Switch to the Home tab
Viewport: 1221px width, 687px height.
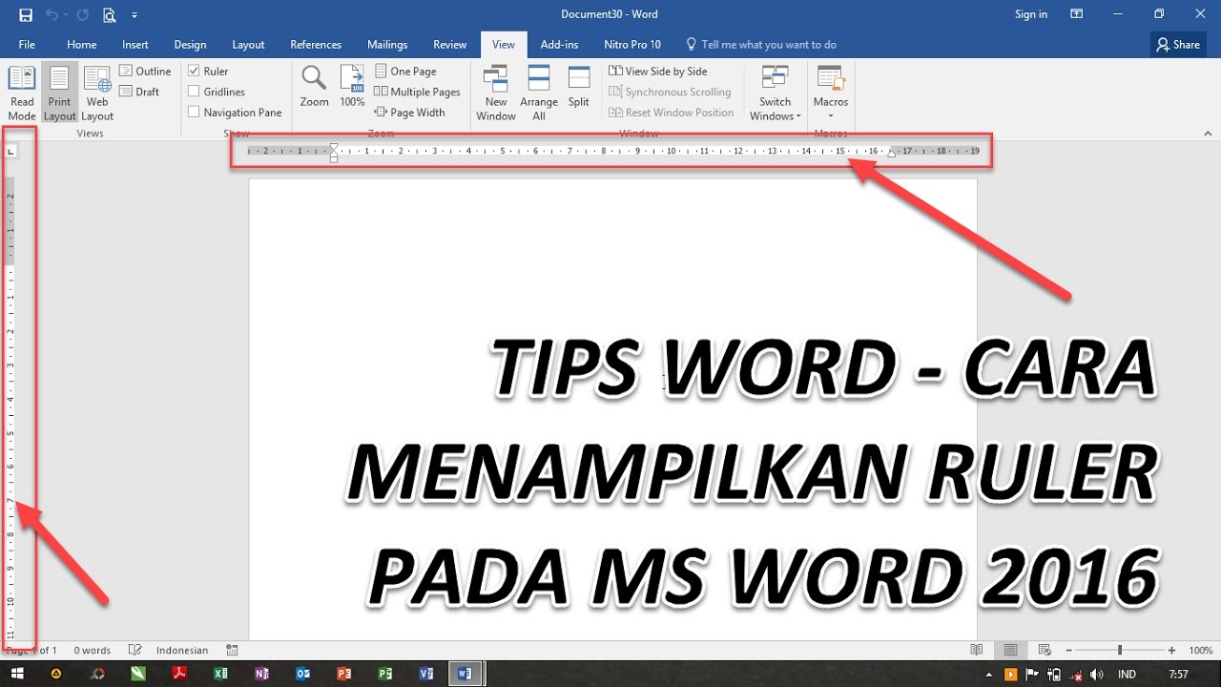[82, 45]
